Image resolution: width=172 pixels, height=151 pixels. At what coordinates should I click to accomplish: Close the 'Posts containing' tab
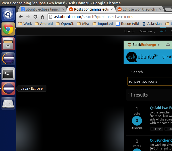[112, 9]
